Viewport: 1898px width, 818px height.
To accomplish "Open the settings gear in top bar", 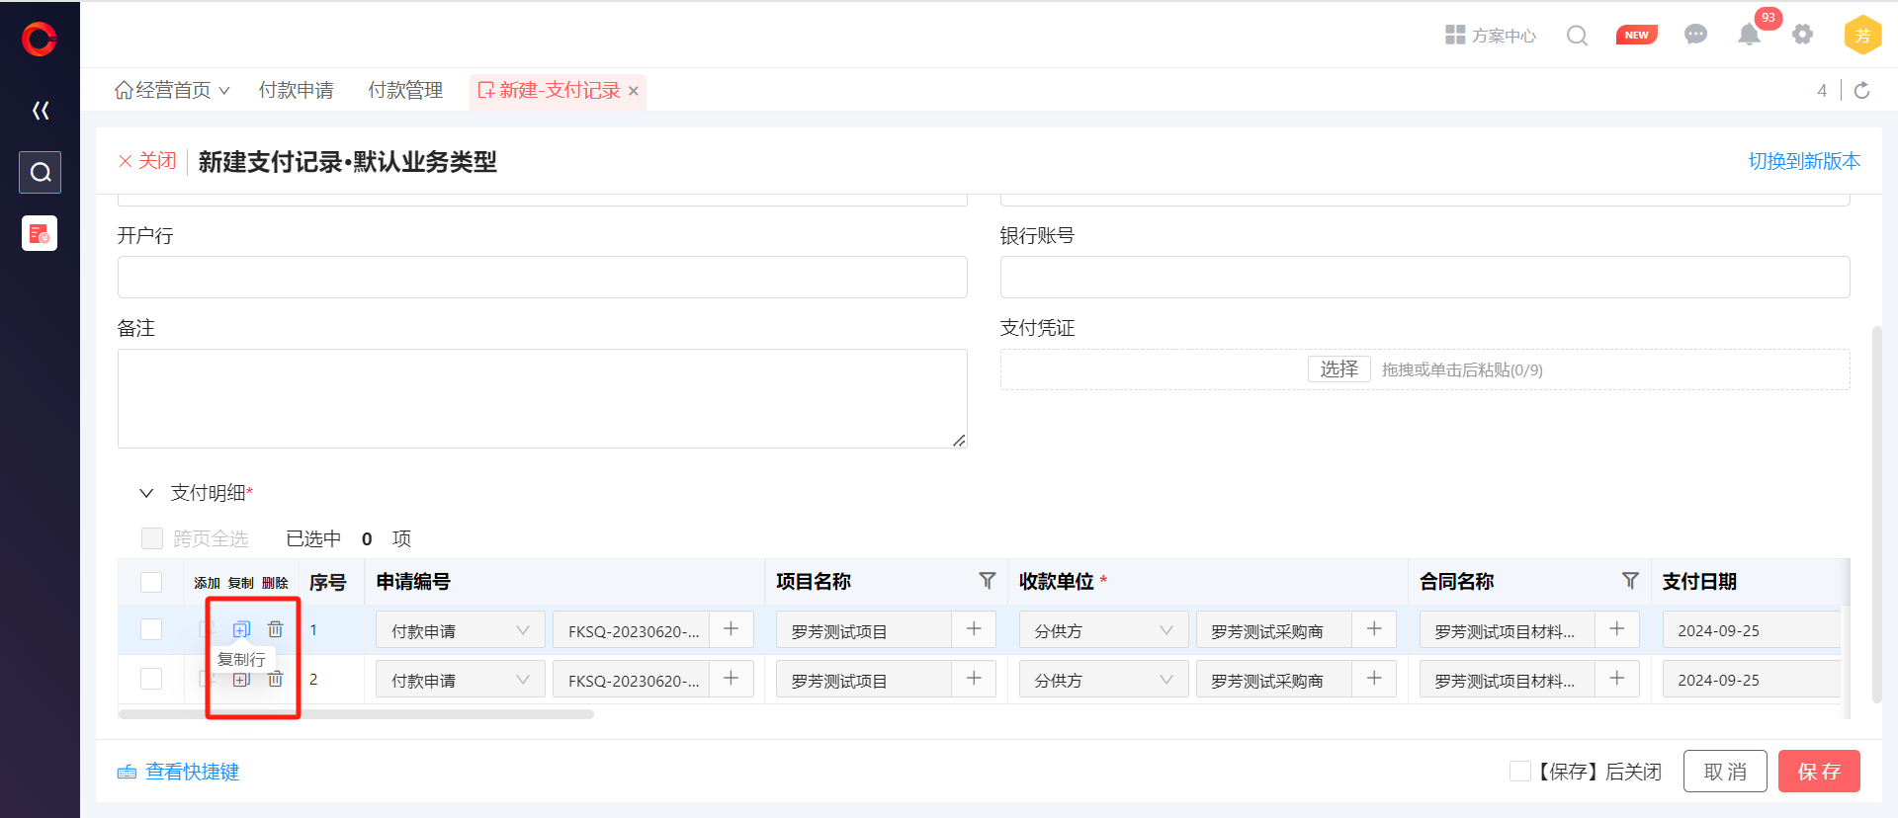I will 1803,35.
